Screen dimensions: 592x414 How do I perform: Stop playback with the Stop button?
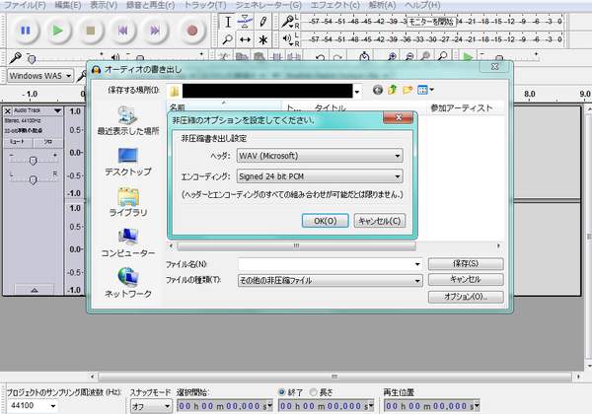point(90,31)
